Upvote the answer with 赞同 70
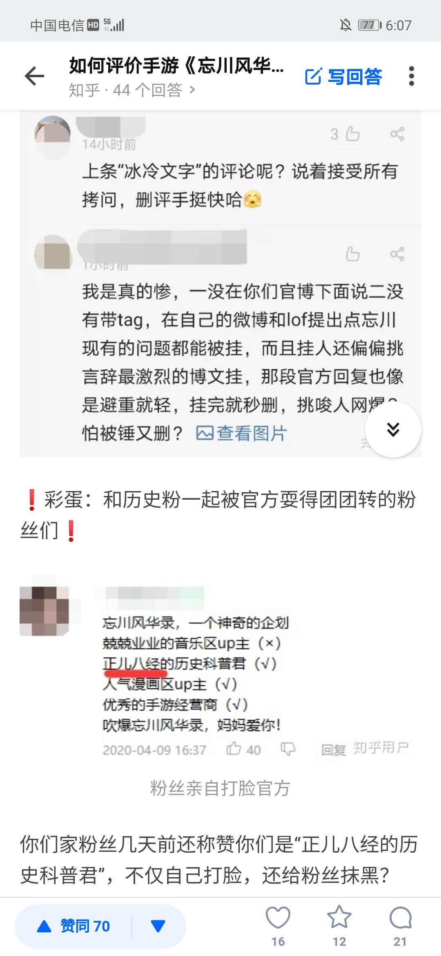Screen dimensions: 441x956 [73, 926]
